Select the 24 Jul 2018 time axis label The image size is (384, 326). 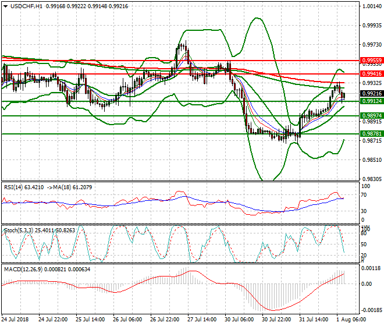click(15, 320)
